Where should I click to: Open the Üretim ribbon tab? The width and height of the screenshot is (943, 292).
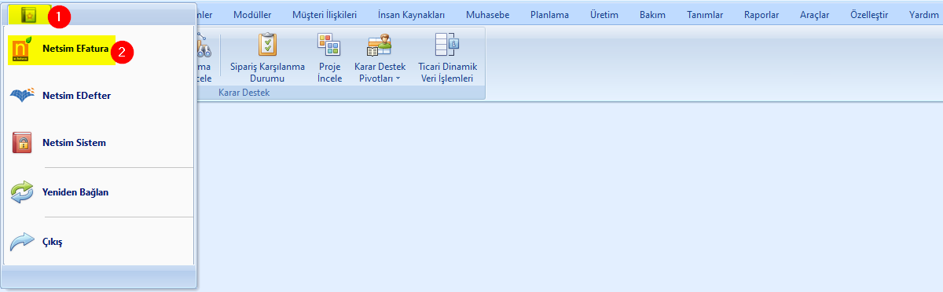pyautogui.click(x=604, y=15)
